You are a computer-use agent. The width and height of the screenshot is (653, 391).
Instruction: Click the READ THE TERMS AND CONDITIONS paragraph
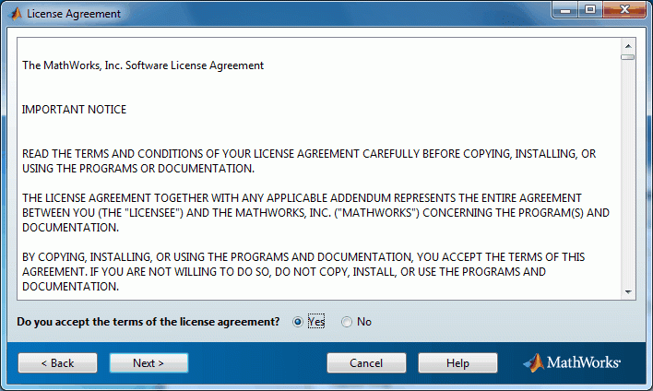(x=309, y=161)
